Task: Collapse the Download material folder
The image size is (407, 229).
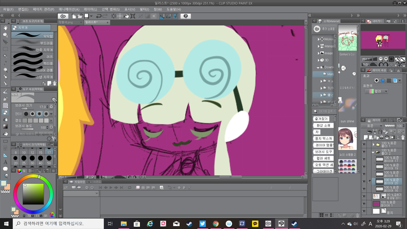Action: click(318, 67)
